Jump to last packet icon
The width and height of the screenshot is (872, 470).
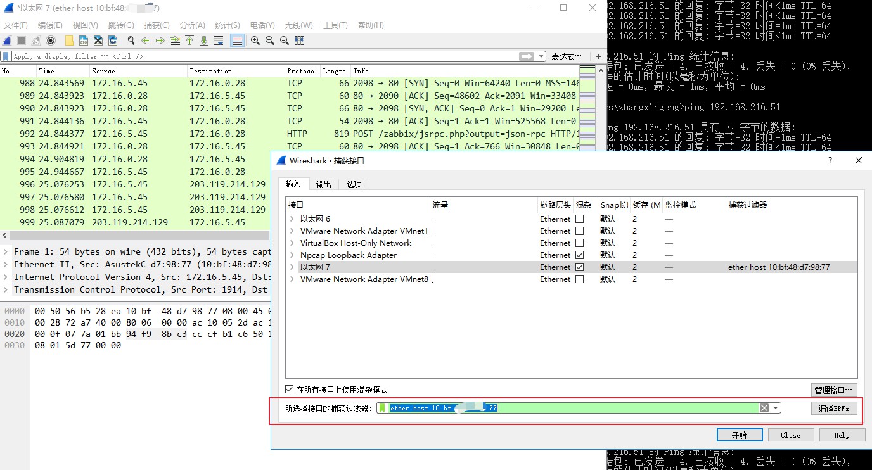click(x=204, y=41)
